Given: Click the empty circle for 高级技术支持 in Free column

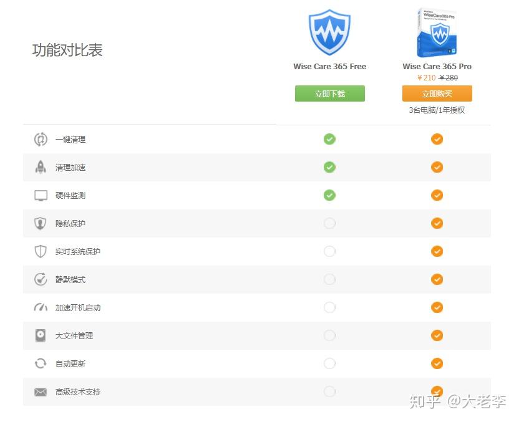Looking at the screenshot, I should [329, 391].
